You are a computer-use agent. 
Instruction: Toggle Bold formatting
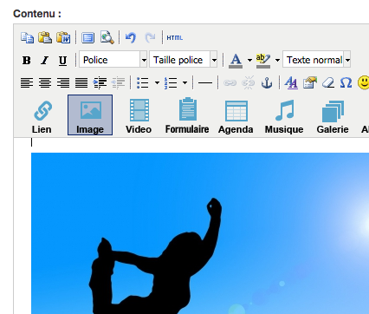[x=27, y=61]
